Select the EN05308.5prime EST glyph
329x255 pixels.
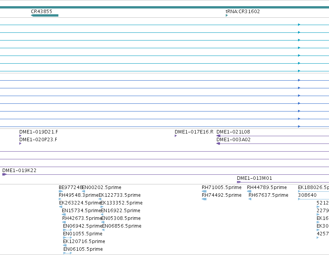tap(103, 222)
